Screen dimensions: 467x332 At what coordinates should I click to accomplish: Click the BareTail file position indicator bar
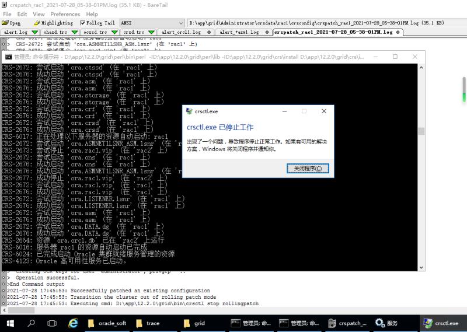464,90
